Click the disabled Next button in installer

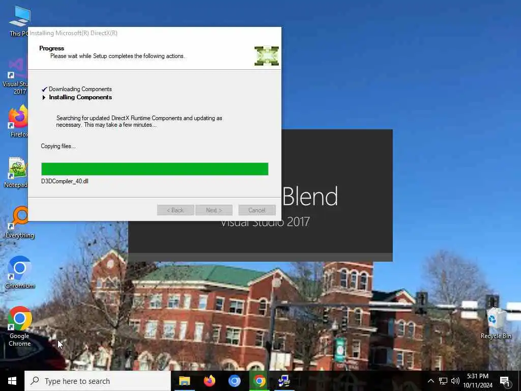coord(214,210)
